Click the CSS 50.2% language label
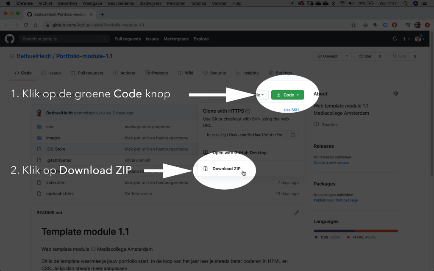Screen dimensions: 434x271 [328, 237]
